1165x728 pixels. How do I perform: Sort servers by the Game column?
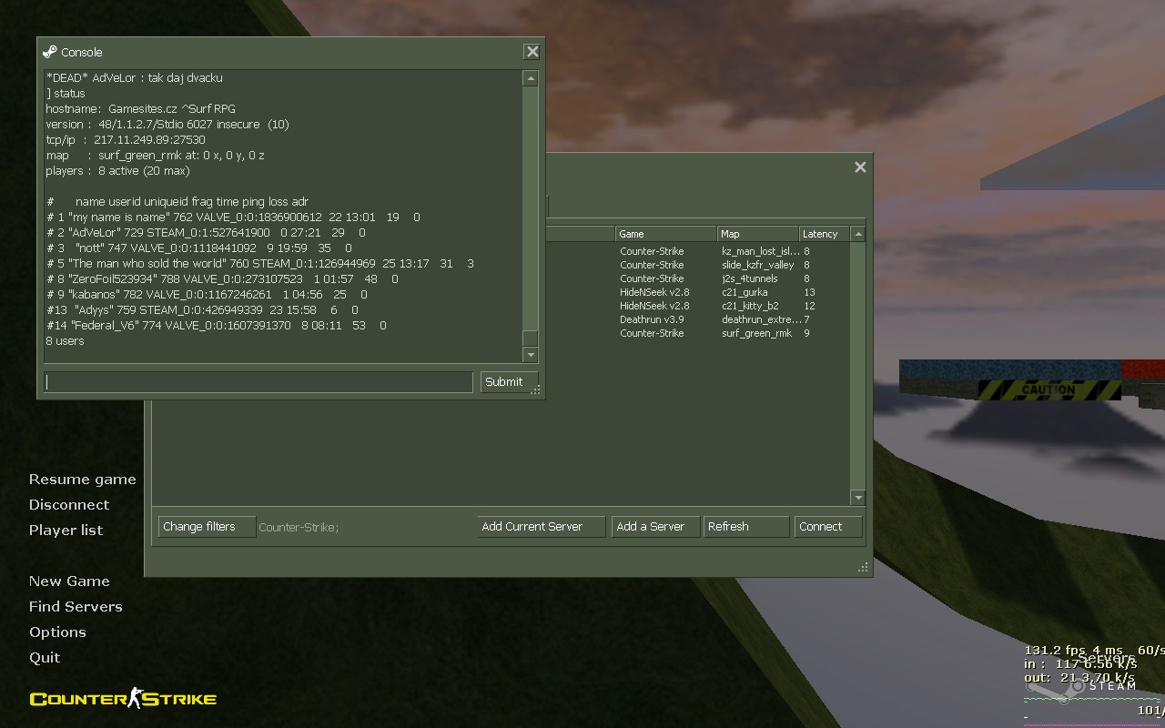tap(666, 234)
